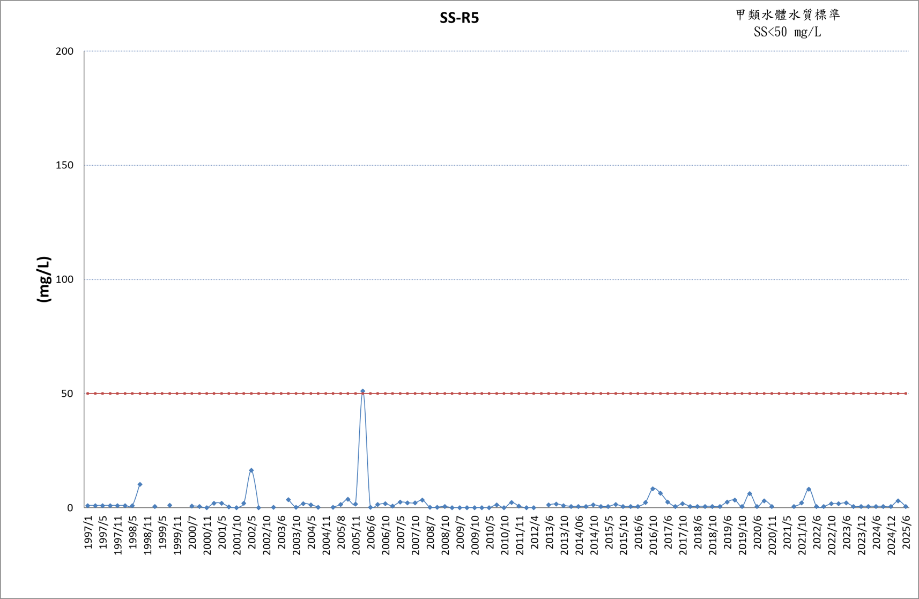Click the y-axis value 200
Viewport: 919px width, 599px height.
coord(64,51)
